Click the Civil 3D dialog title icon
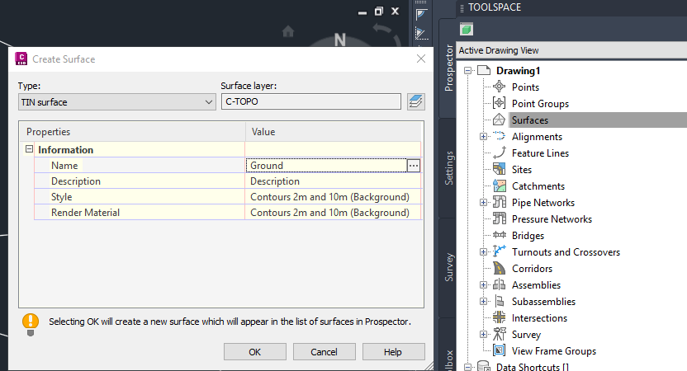Viewport: 687px width, 371px height. tap(21, 59)
